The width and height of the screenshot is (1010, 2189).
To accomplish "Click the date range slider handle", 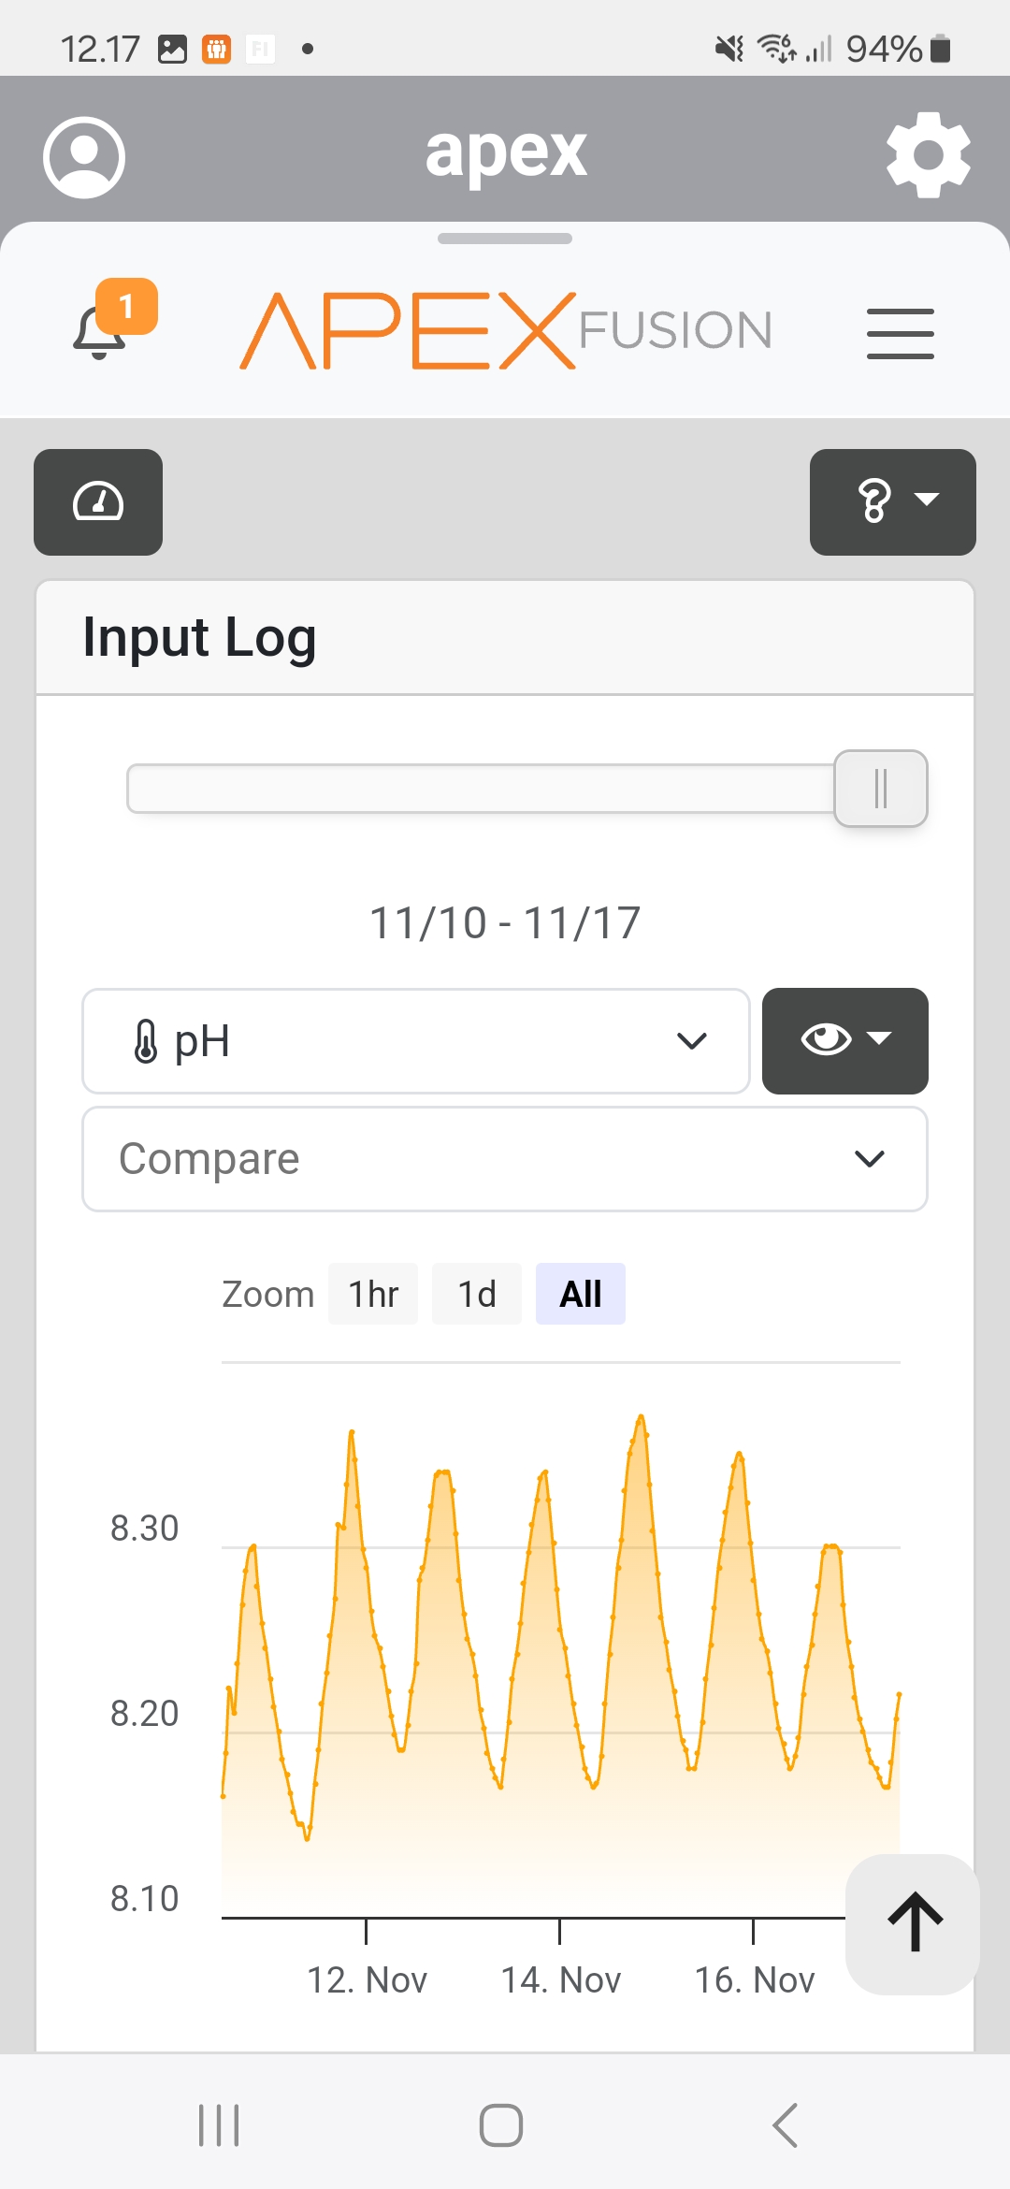I will tap(880, 789).
